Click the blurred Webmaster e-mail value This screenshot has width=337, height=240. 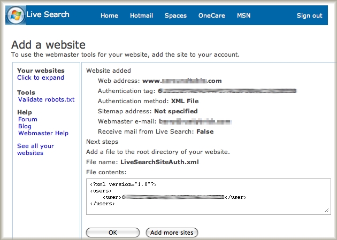pos(195,121)
